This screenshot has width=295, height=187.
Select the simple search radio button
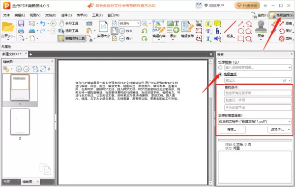220,68
